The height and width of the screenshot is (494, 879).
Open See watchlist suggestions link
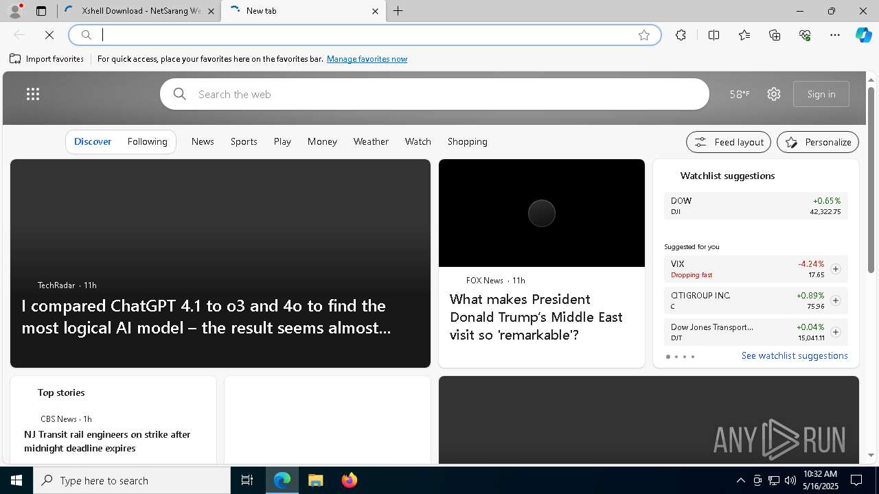click(795, 355)
